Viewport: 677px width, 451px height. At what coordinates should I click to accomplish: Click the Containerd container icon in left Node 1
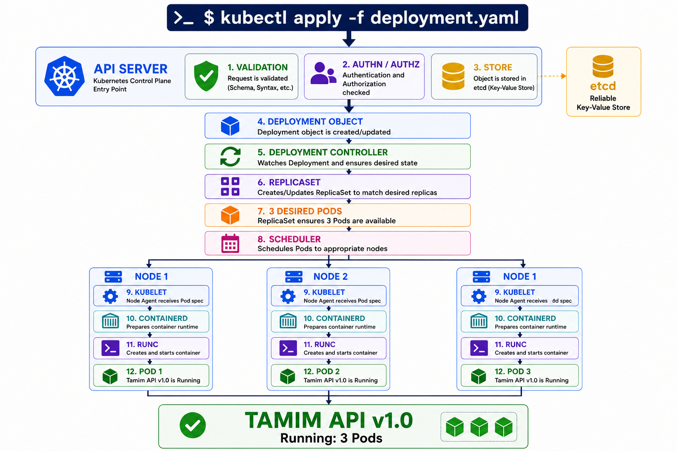(x=111, y=322)
